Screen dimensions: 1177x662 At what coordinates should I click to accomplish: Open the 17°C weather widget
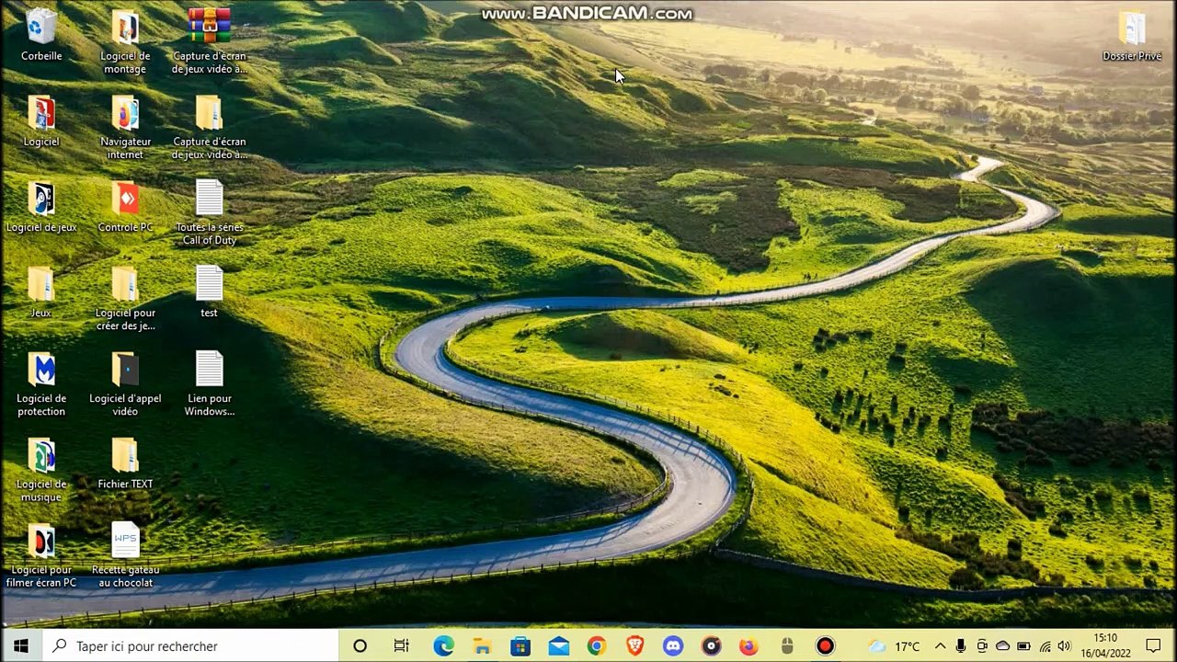(x=895, y=646)
